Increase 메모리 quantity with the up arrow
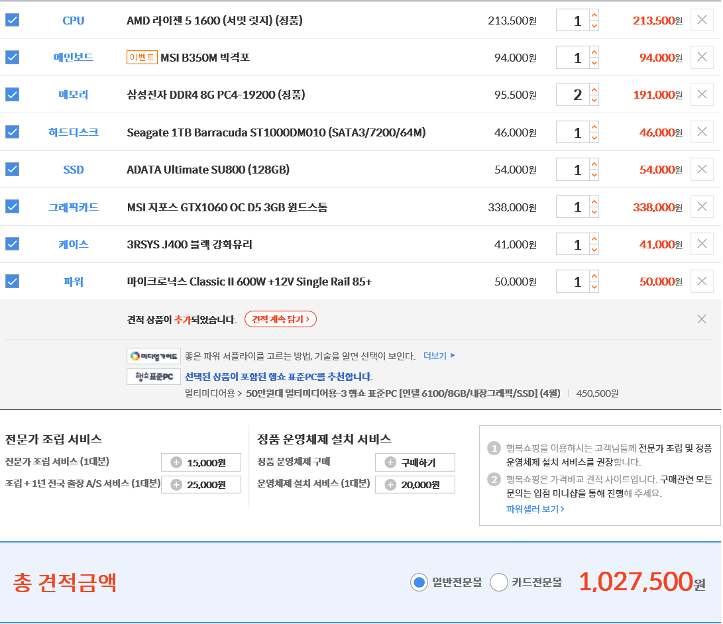 [x=594, y=89]
